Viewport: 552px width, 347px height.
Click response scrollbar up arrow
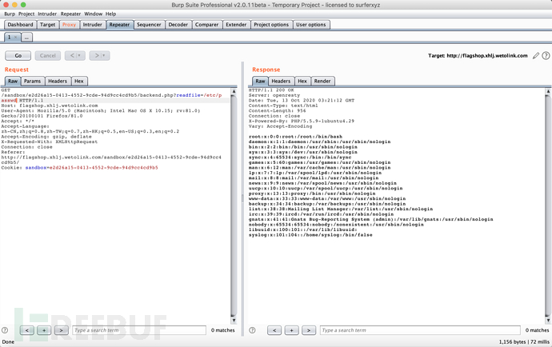click(548, 91)
